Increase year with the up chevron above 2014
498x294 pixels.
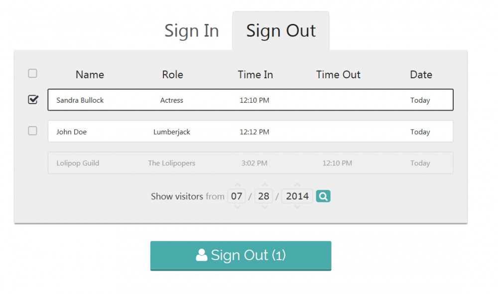(297, 185)
